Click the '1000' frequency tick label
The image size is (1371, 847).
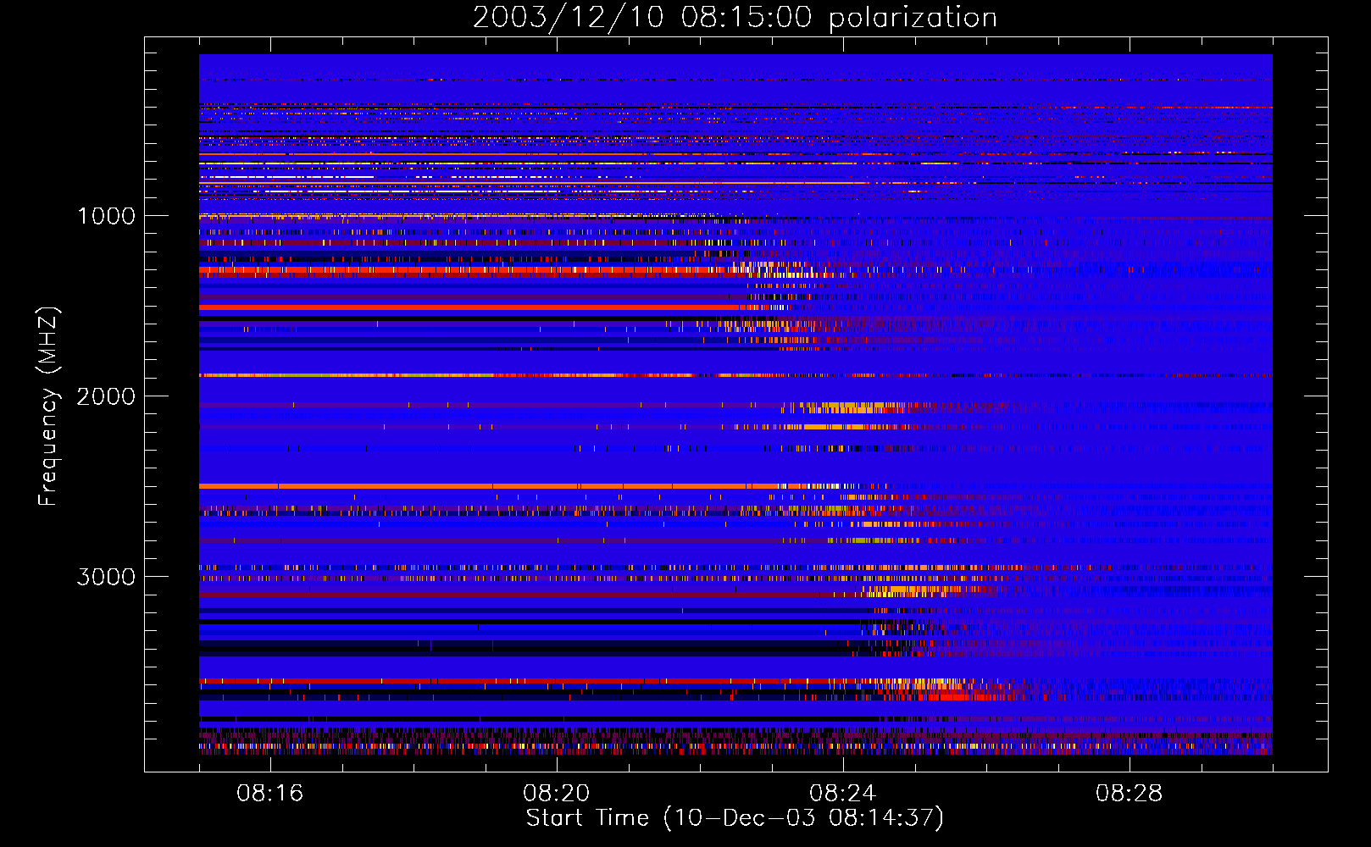coord(107,216)
